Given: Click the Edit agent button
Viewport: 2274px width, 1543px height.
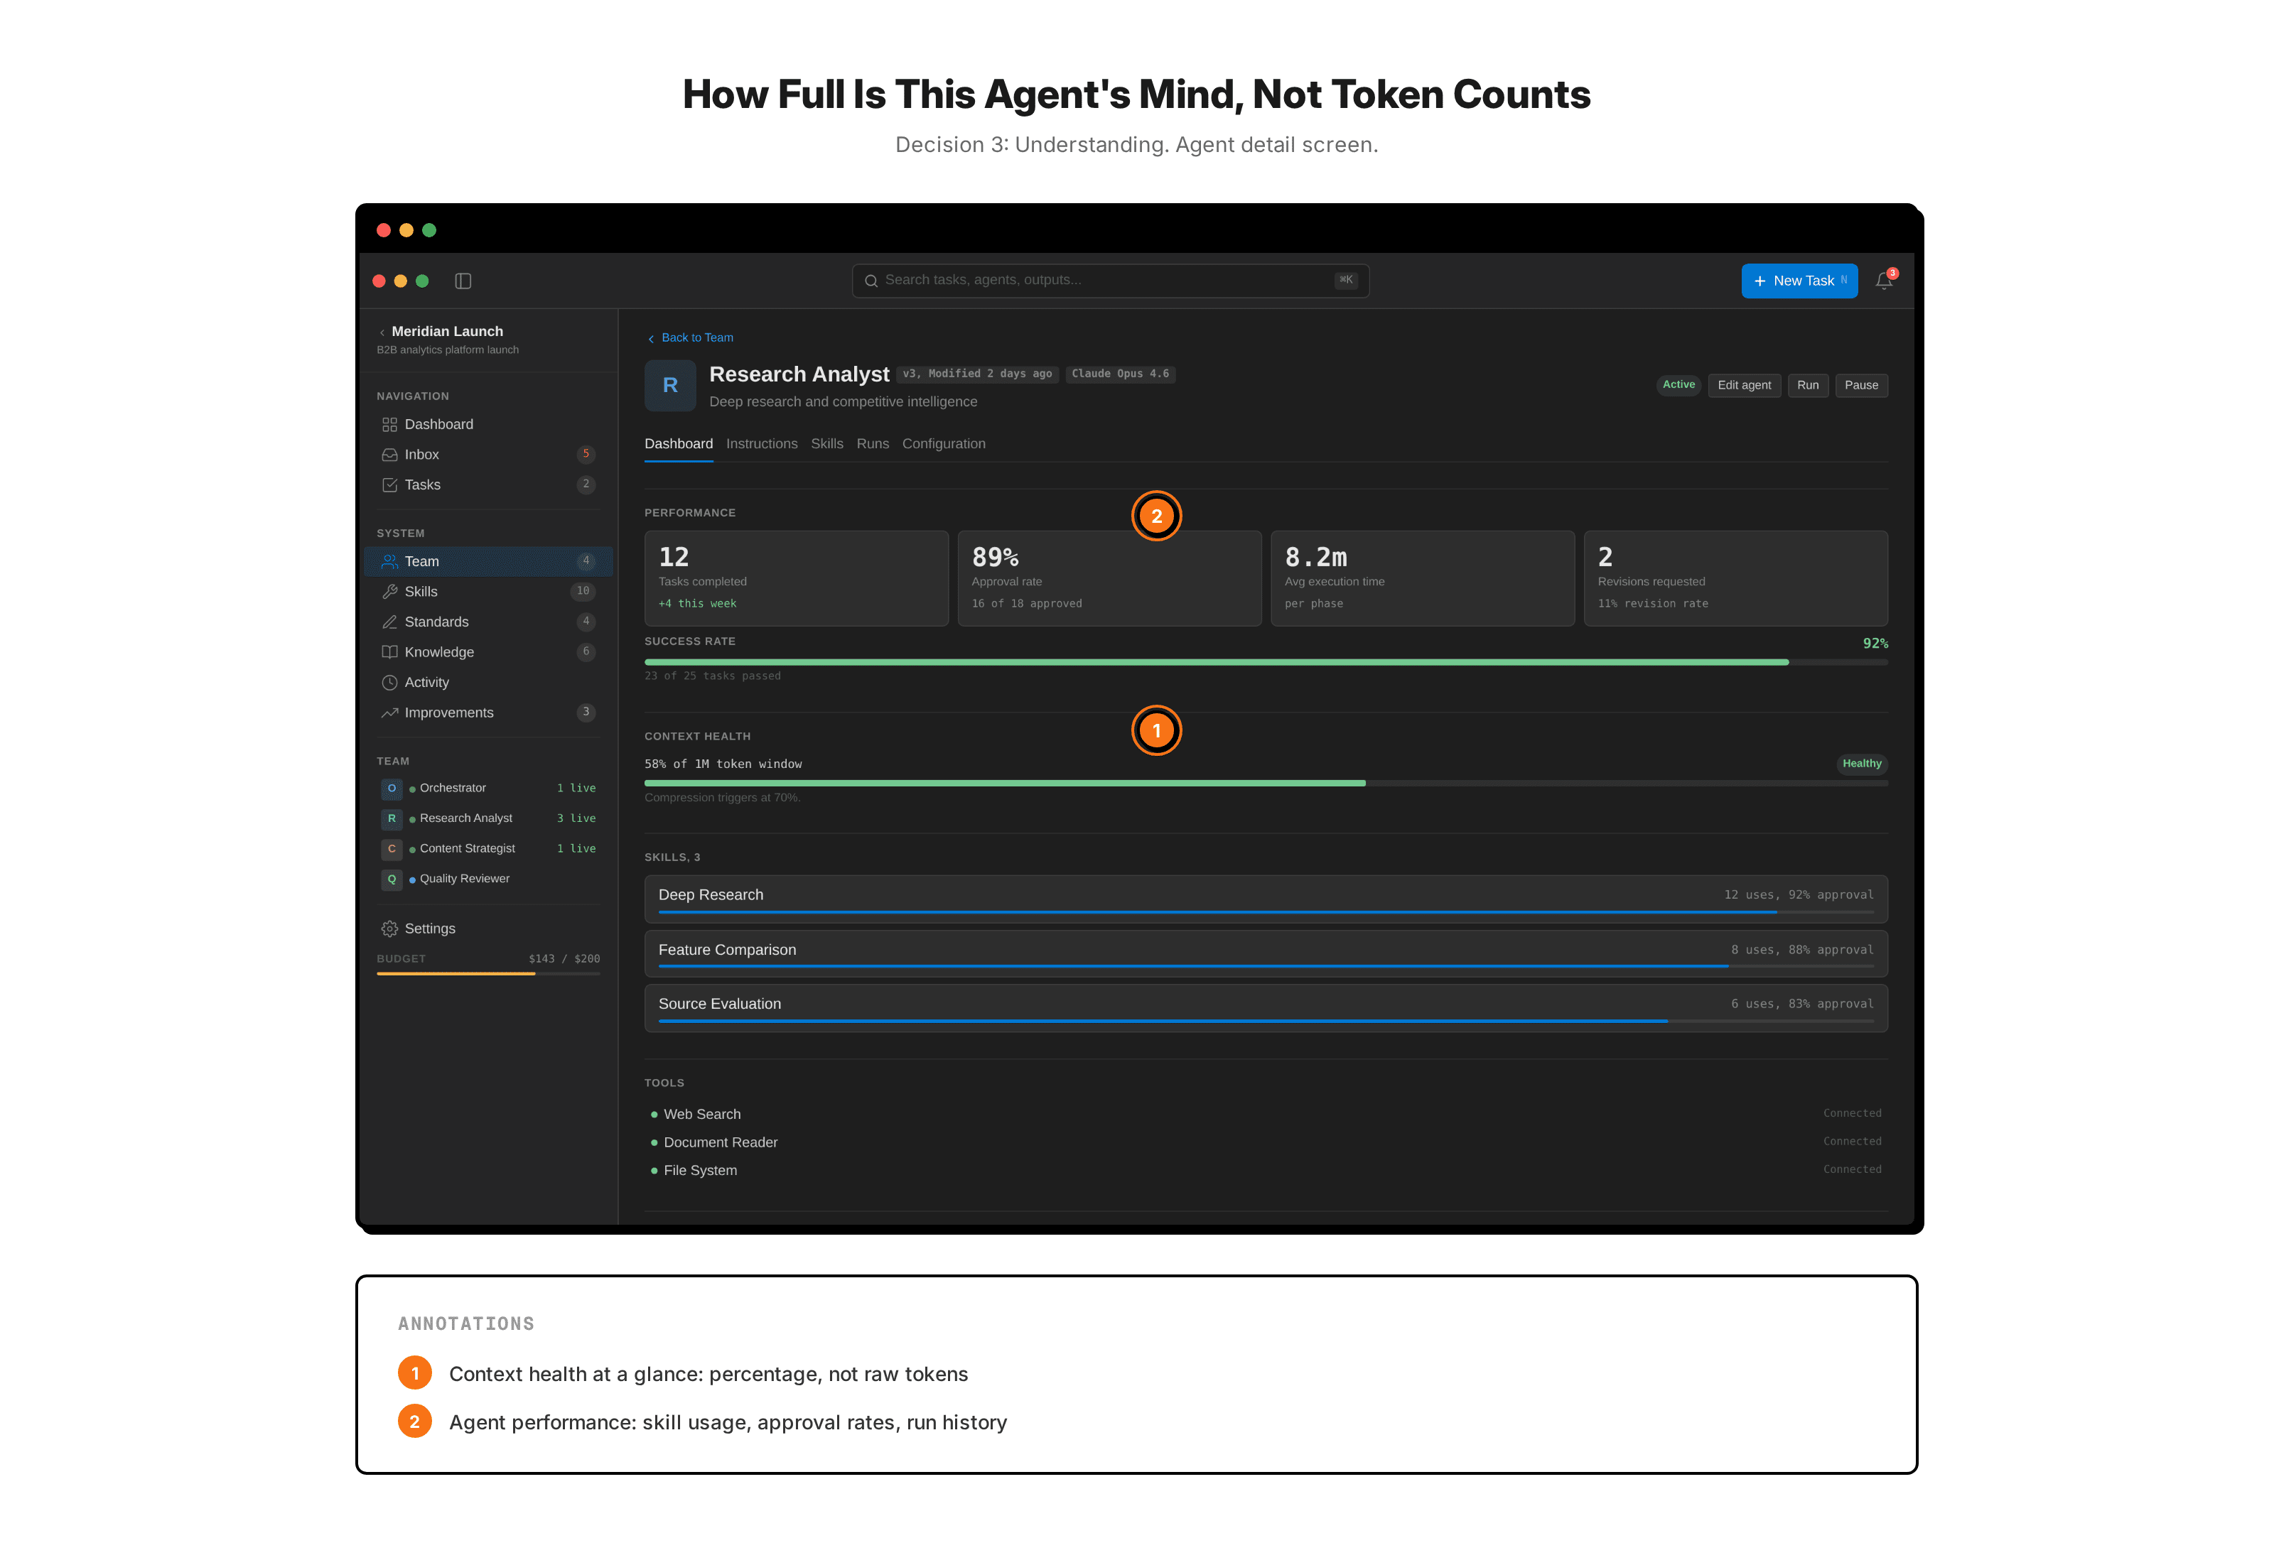Looking at the screenshot, I should pyautogui.click(x=1744, y=386).
